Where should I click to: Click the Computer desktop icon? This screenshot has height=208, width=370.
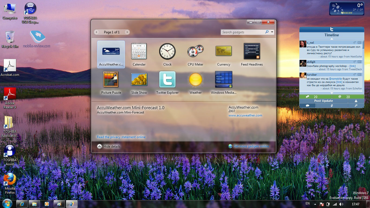[10, 12]
